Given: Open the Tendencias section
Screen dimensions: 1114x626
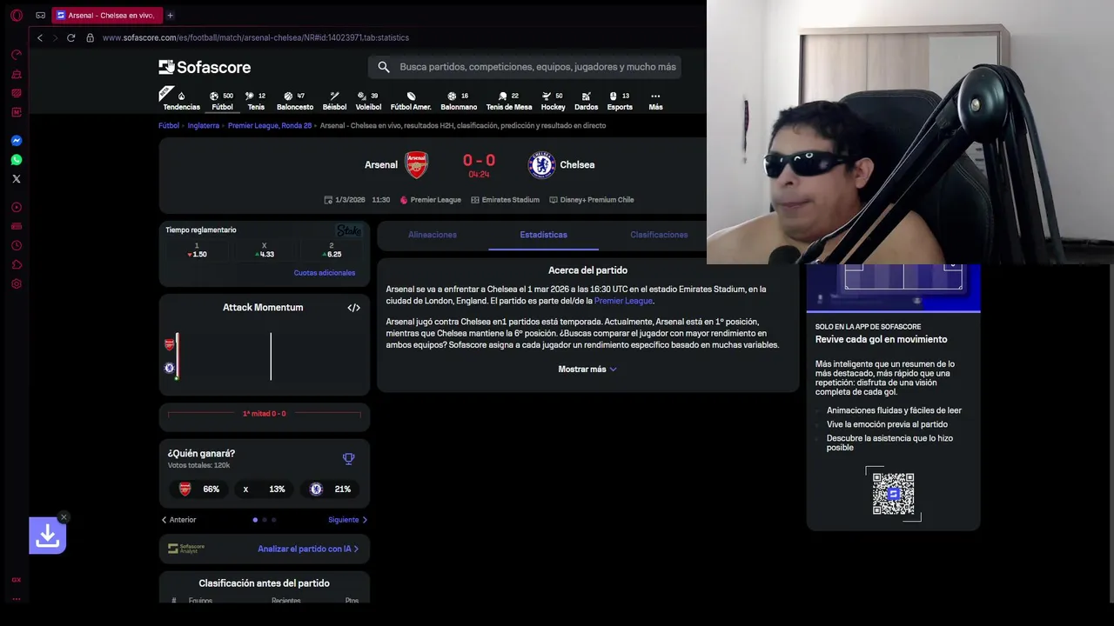Looking at the screenshot, I should pos(181,101).
